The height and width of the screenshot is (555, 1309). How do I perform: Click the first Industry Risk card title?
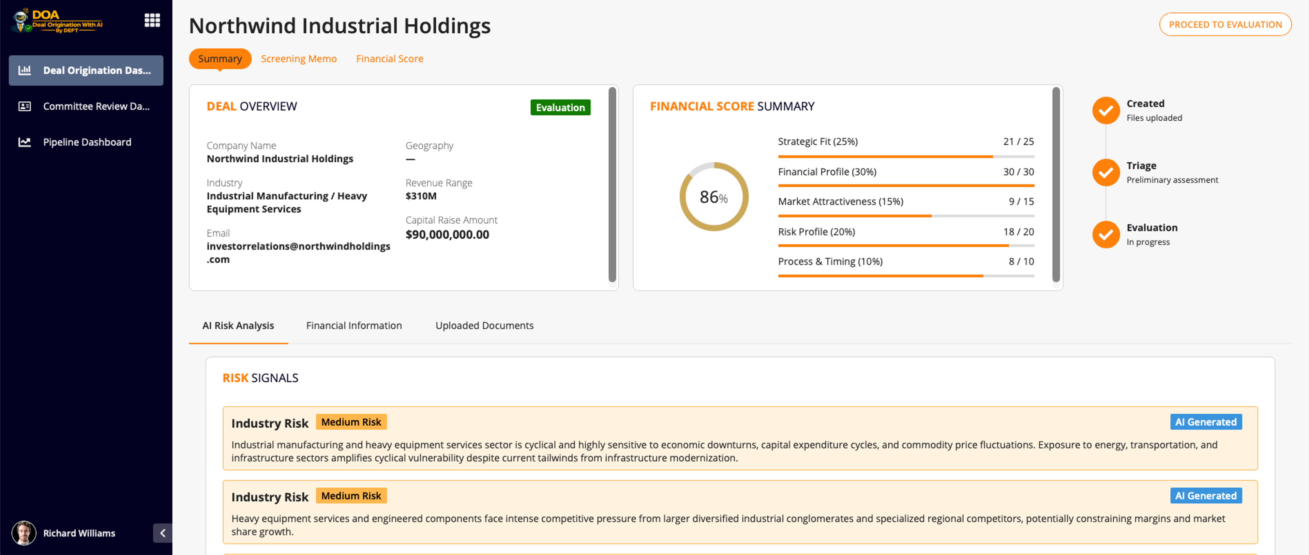pyautogui.click(x=270, y=423)
